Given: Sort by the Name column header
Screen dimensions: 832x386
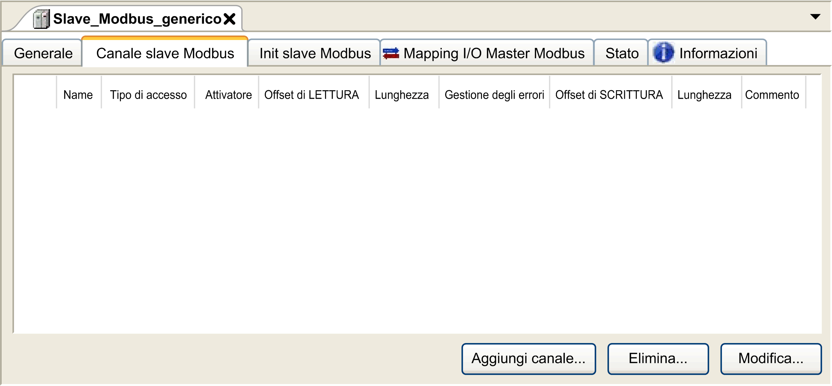Looking at the screenshot, I should click(79, 95).
